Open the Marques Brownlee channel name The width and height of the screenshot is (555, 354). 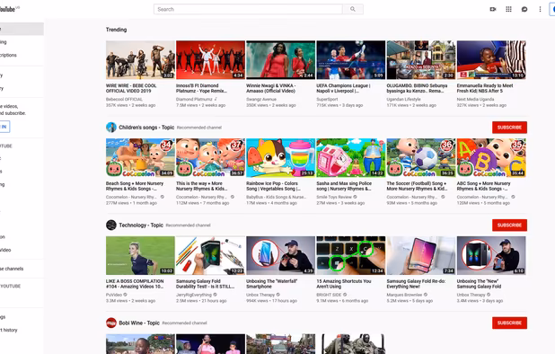coord(404,295)
